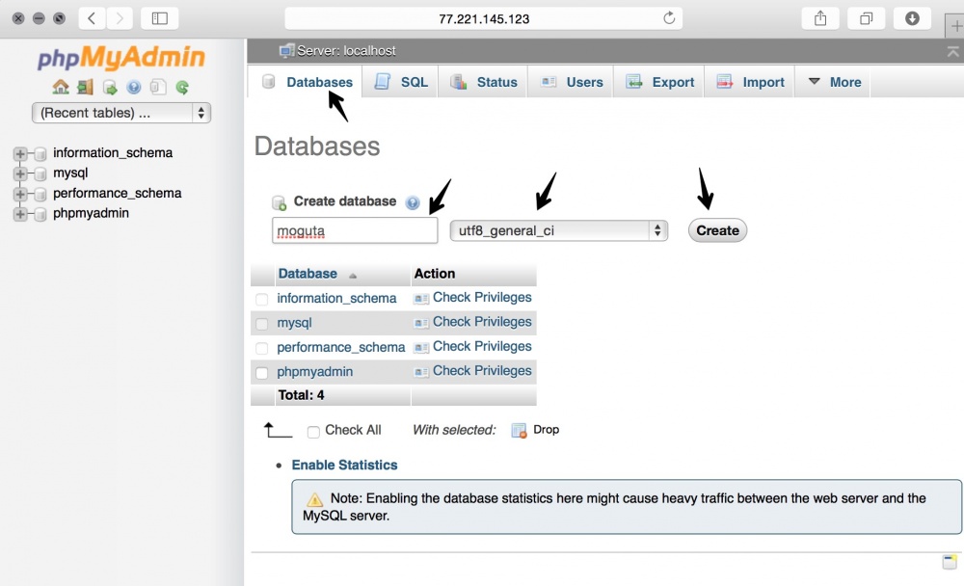Click the performance_schema database icon in sidebar

(x=40, y=195)
